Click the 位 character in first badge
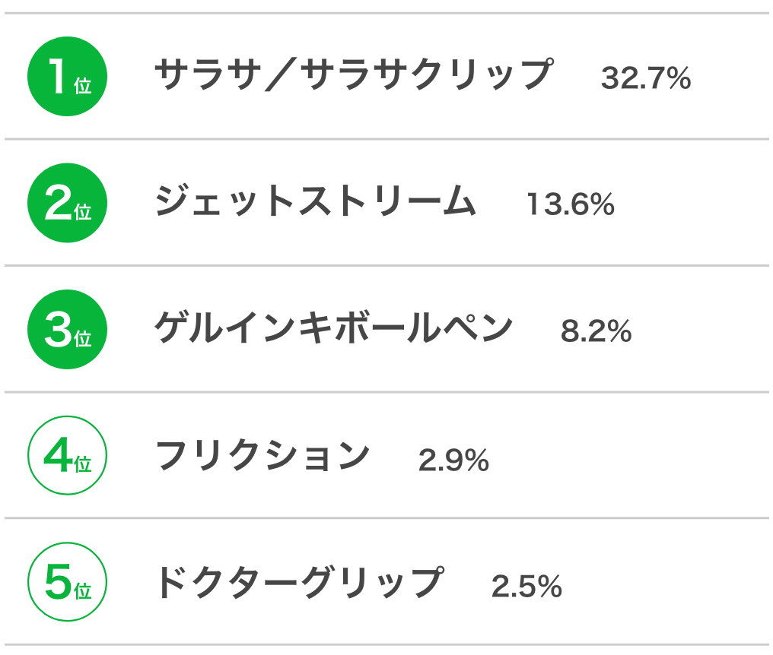Image resolution: width=773 pixels, height=655 pixels. click(83, 86)
